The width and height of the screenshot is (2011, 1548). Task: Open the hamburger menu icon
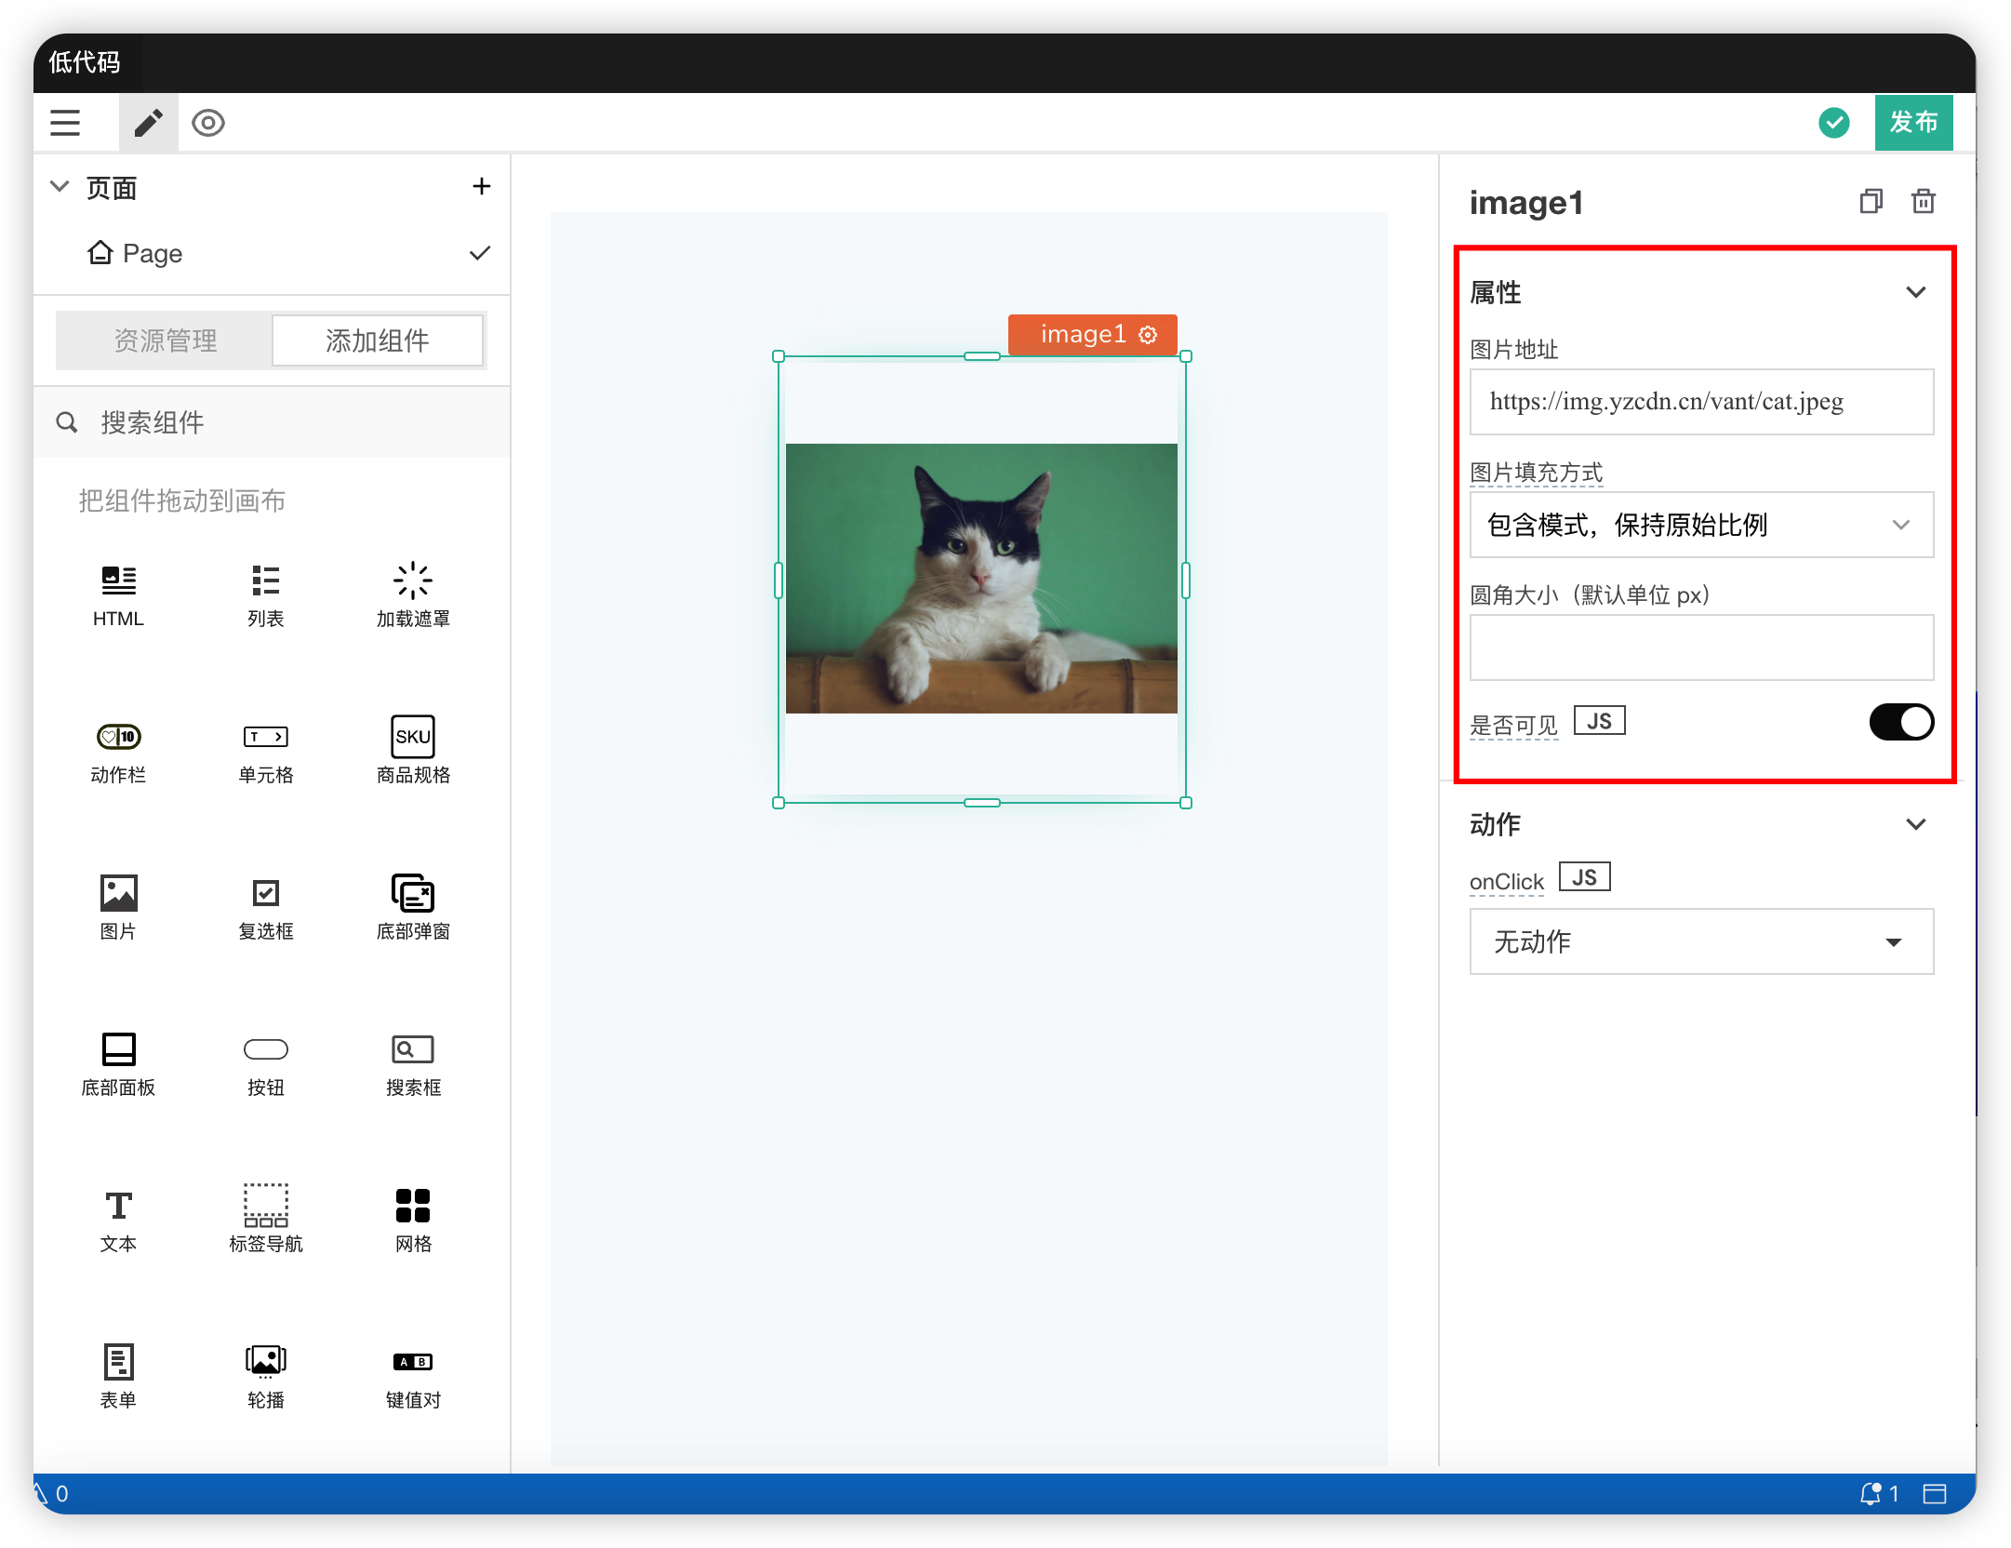[65, 123]
